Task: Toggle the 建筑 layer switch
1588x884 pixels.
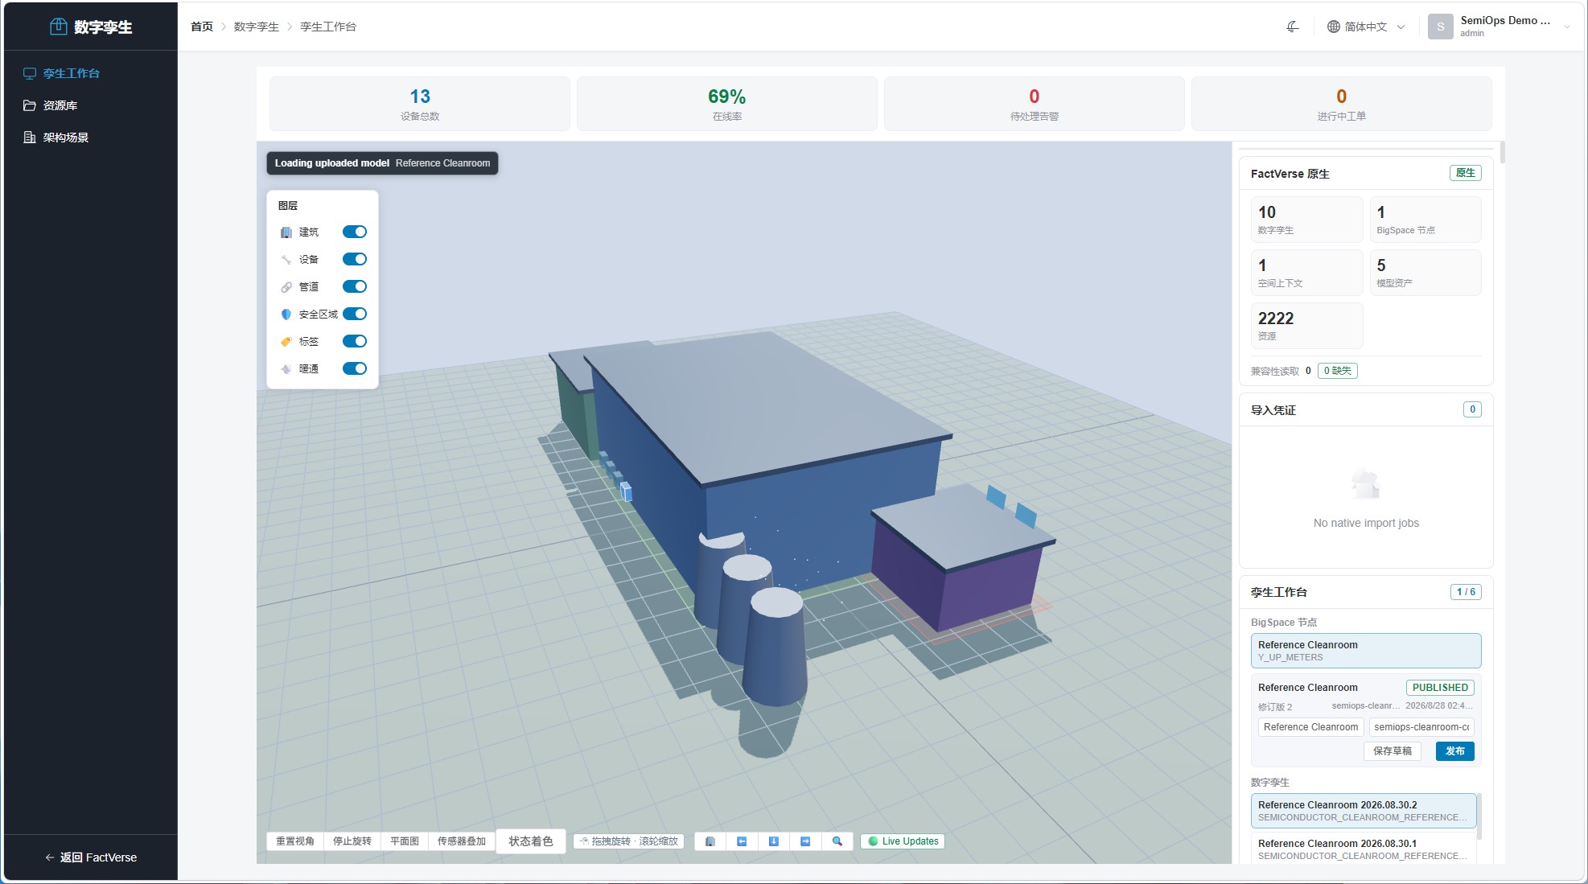Action: [355, 232]
